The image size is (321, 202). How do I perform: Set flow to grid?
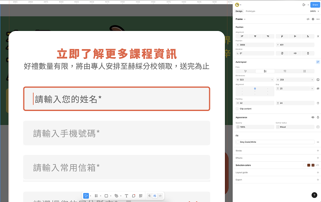click(x=304, y=71)
